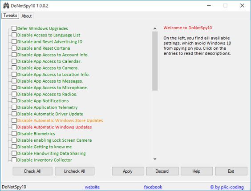Viewport: 251px width, 191px height.
Task: Click scroll down arrow of tweaks list
Action: click(x=155, y=159)
